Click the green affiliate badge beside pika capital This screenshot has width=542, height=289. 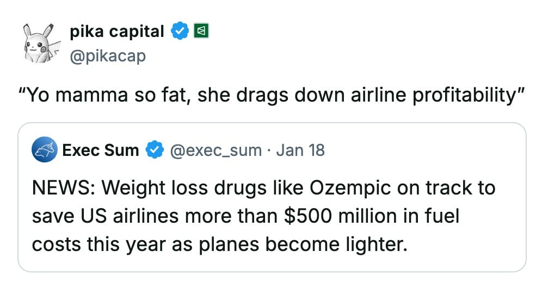201,32
